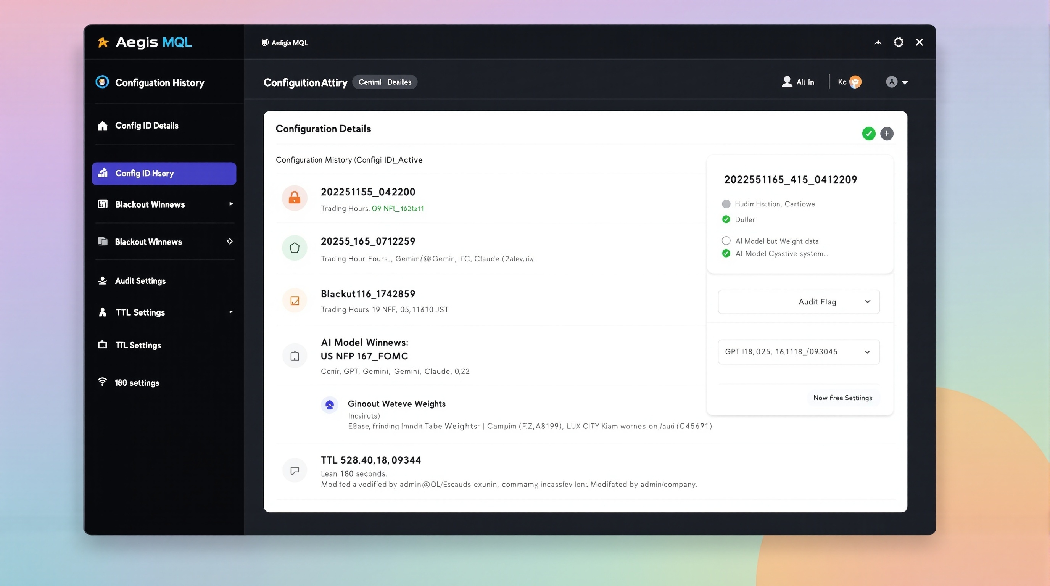Expand the user avatar menu arrow
This screenshot has height=586, width=1050.
(x=905, y=82)
